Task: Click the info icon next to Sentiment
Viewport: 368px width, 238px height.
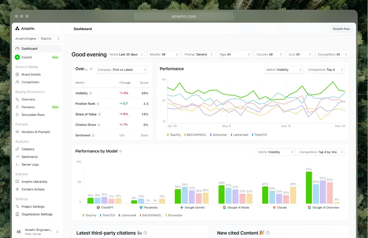Action: [93, 135]
